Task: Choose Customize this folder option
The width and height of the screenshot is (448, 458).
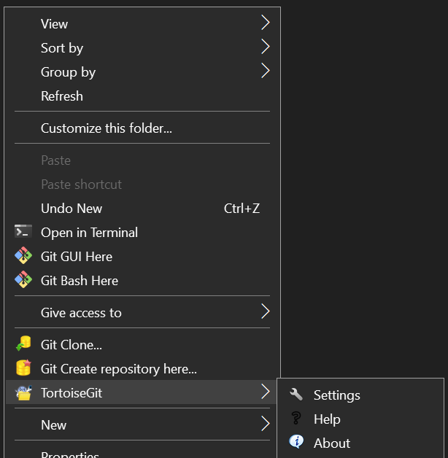Action: pos(107,128)
